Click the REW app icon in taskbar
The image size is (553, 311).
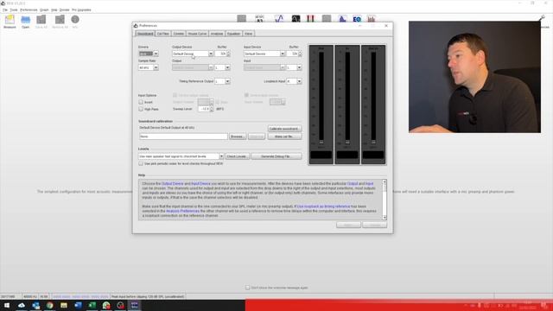point(135,305)
